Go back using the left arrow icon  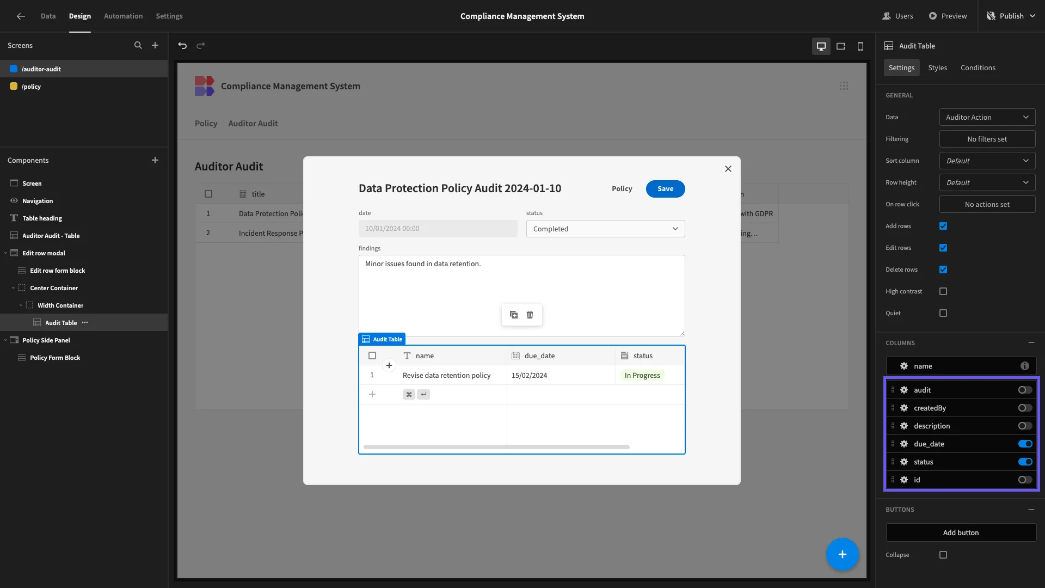point(21,16)
